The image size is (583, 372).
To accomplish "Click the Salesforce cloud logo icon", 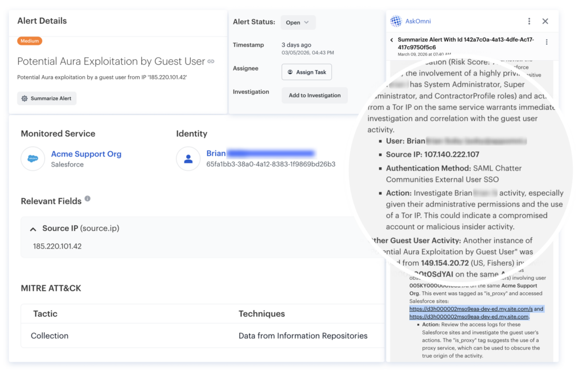I will [x=32, y=159].
